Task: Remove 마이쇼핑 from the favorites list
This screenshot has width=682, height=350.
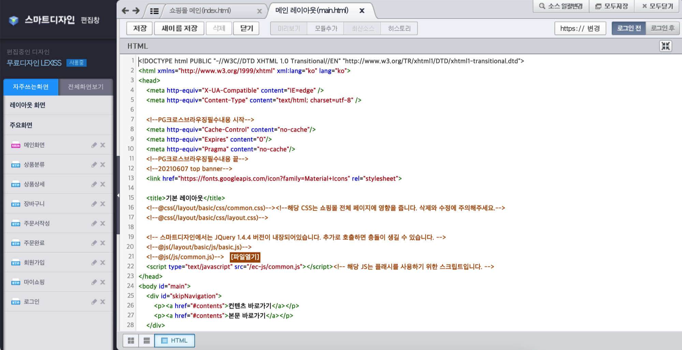Action: click(x=103, y=282)
